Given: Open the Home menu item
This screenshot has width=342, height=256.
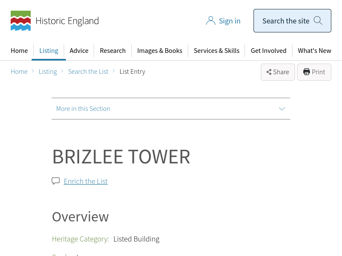Looking at the screenshot, I should coord(19,51).
